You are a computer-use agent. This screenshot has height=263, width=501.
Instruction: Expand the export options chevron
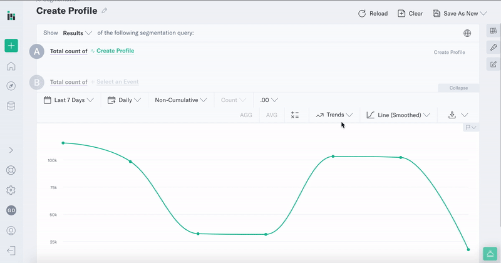(465, 115)
